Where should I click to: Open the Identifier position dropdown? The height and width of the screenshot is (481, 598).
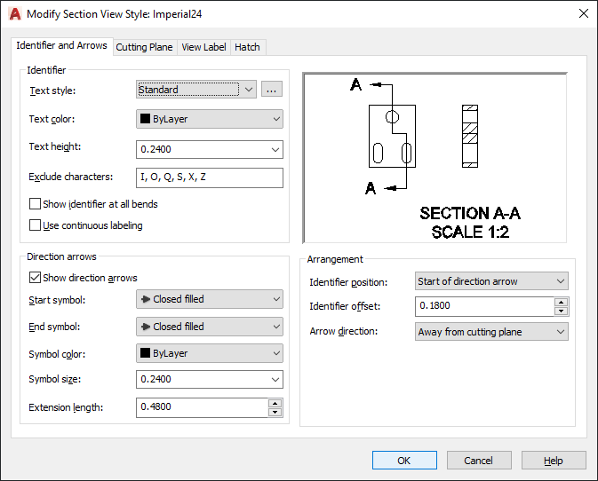[491, 281]
